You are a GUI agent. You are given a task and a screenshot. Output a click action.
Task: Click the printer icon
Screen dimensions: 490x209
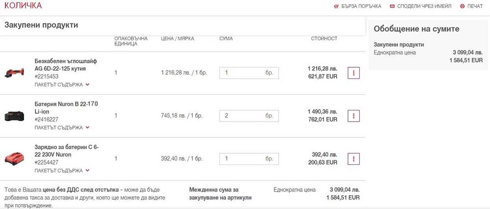coord(462,6)
